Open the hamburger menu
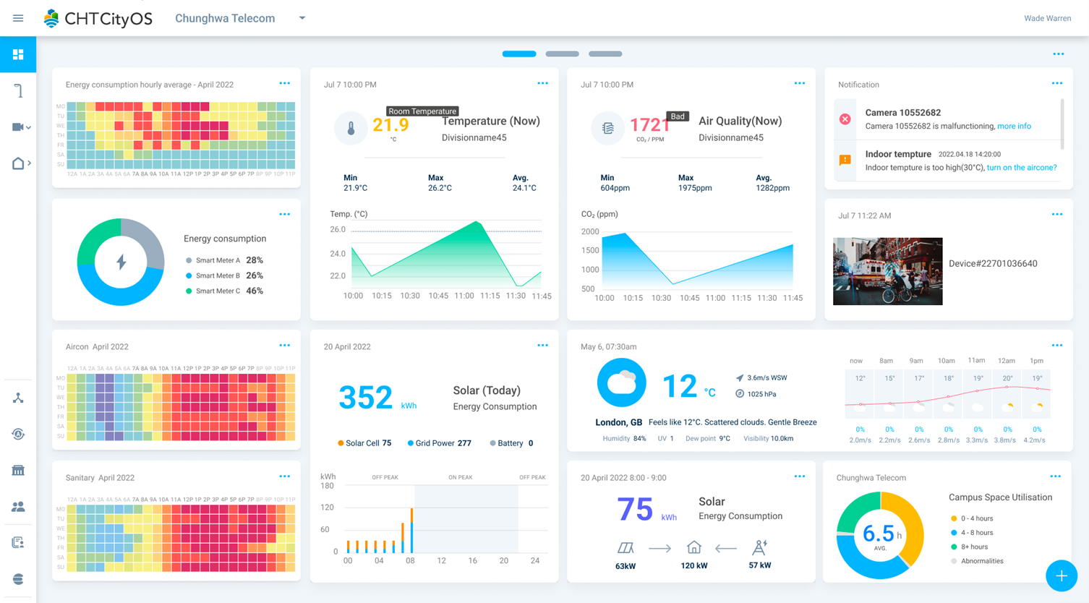1089x603 pixels. tap(18, 18)
